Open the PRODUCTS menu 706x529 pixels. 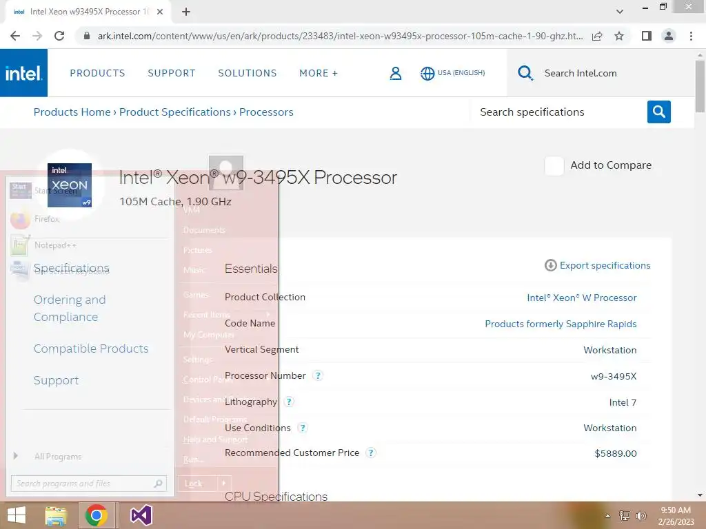click(x=97, y=73)
